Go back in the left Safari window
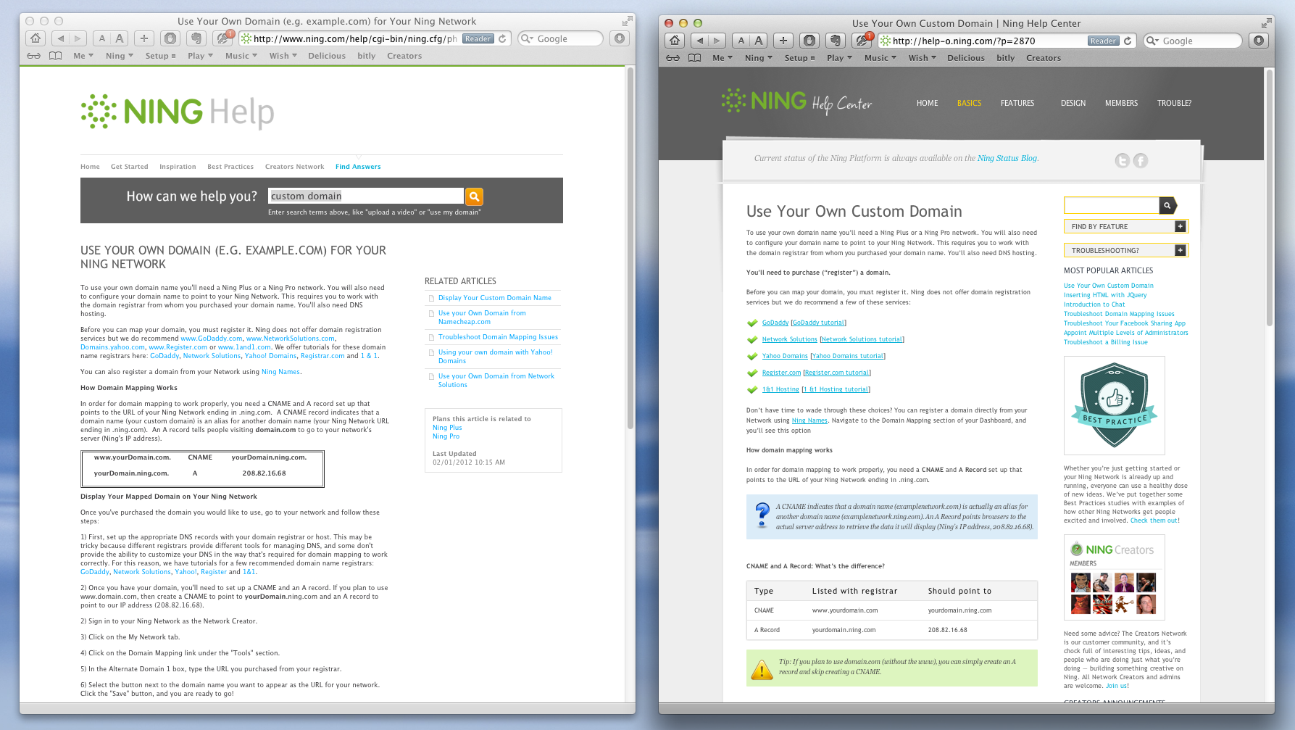 61,38
